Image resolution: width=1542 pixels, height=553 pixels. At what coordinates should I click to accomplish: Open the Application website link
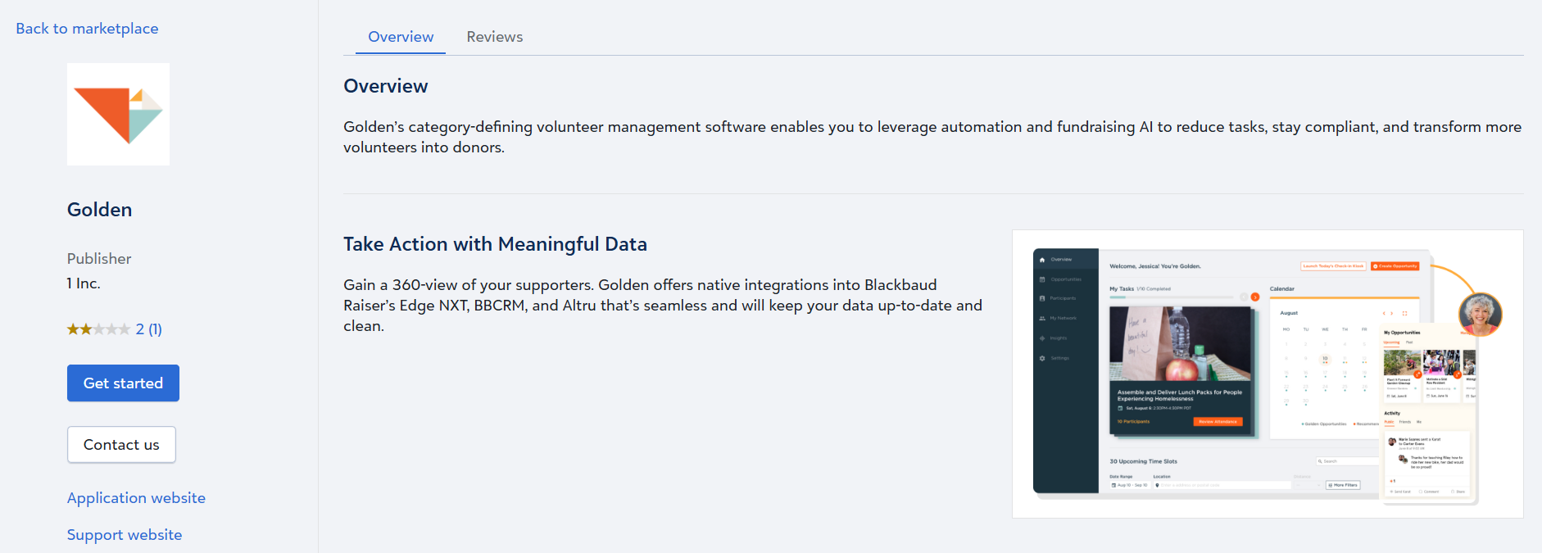pyautogui.click(x=136, y=498)
